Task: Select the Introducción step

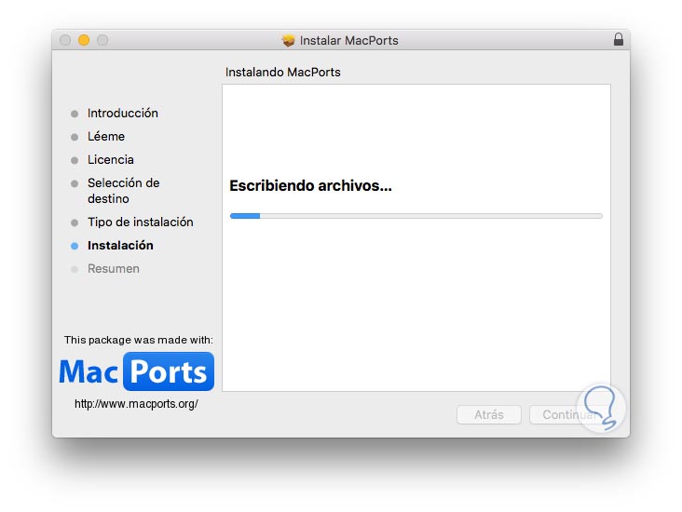Action: (x=123, y=113)
